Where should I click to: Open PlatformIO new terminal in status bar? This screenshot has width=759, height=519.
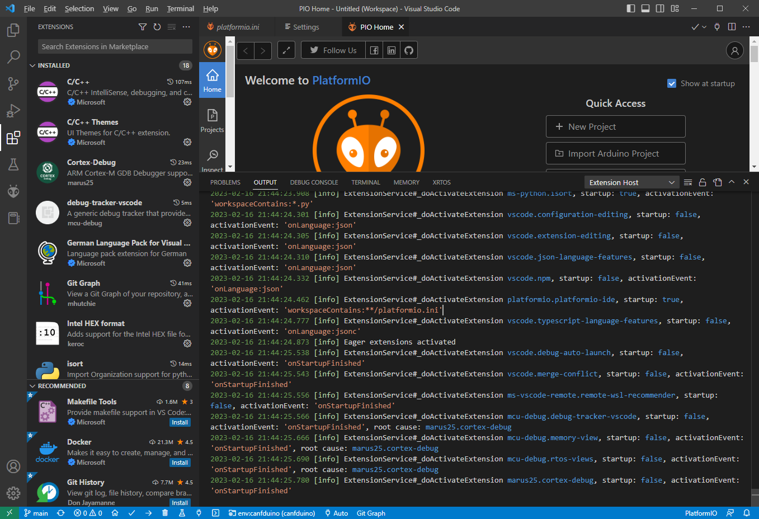[215, 513]
